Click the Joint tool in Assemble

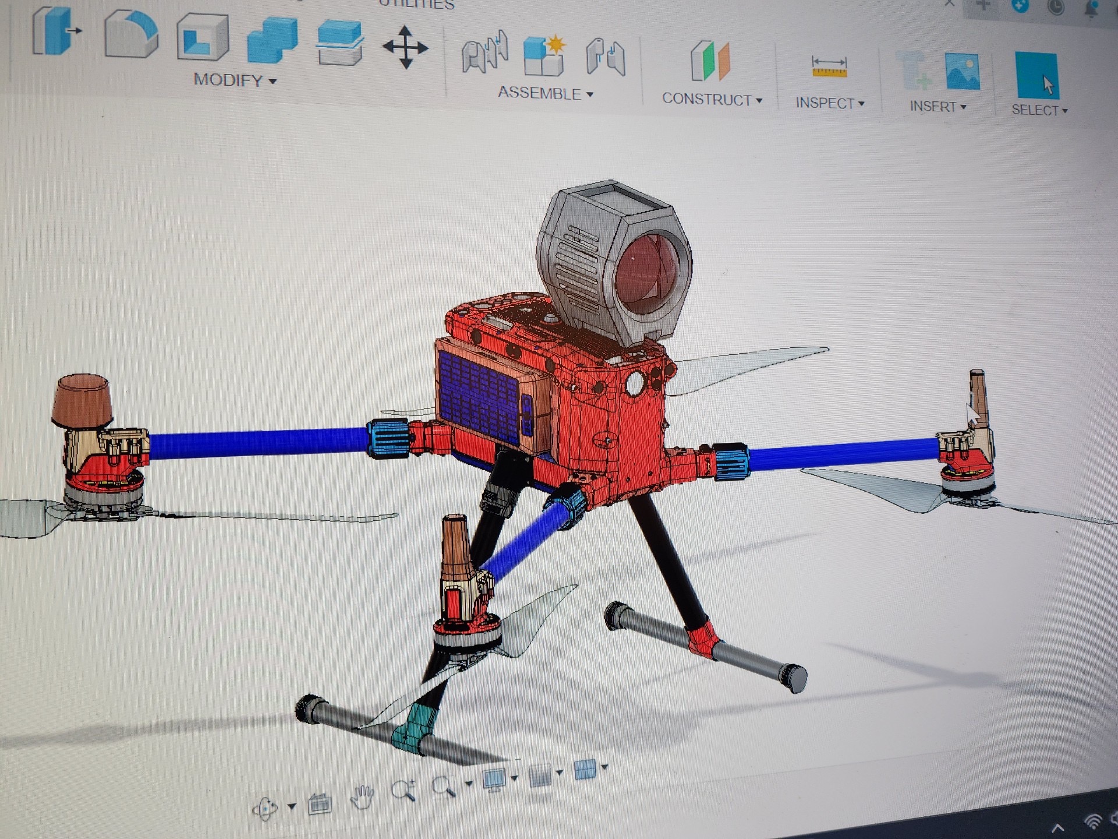coord(484,53)
